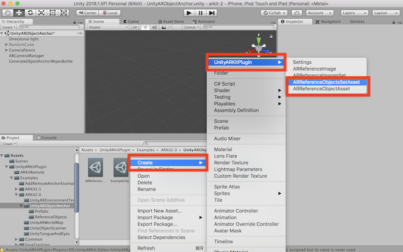Open the Project panel Create dropdown
The image size is (403, 252).
(9, 144)
